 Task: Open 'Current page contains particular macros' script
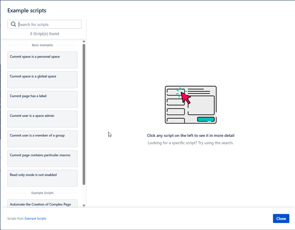(42, 158)
